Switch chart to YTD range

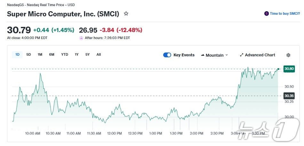65,54
